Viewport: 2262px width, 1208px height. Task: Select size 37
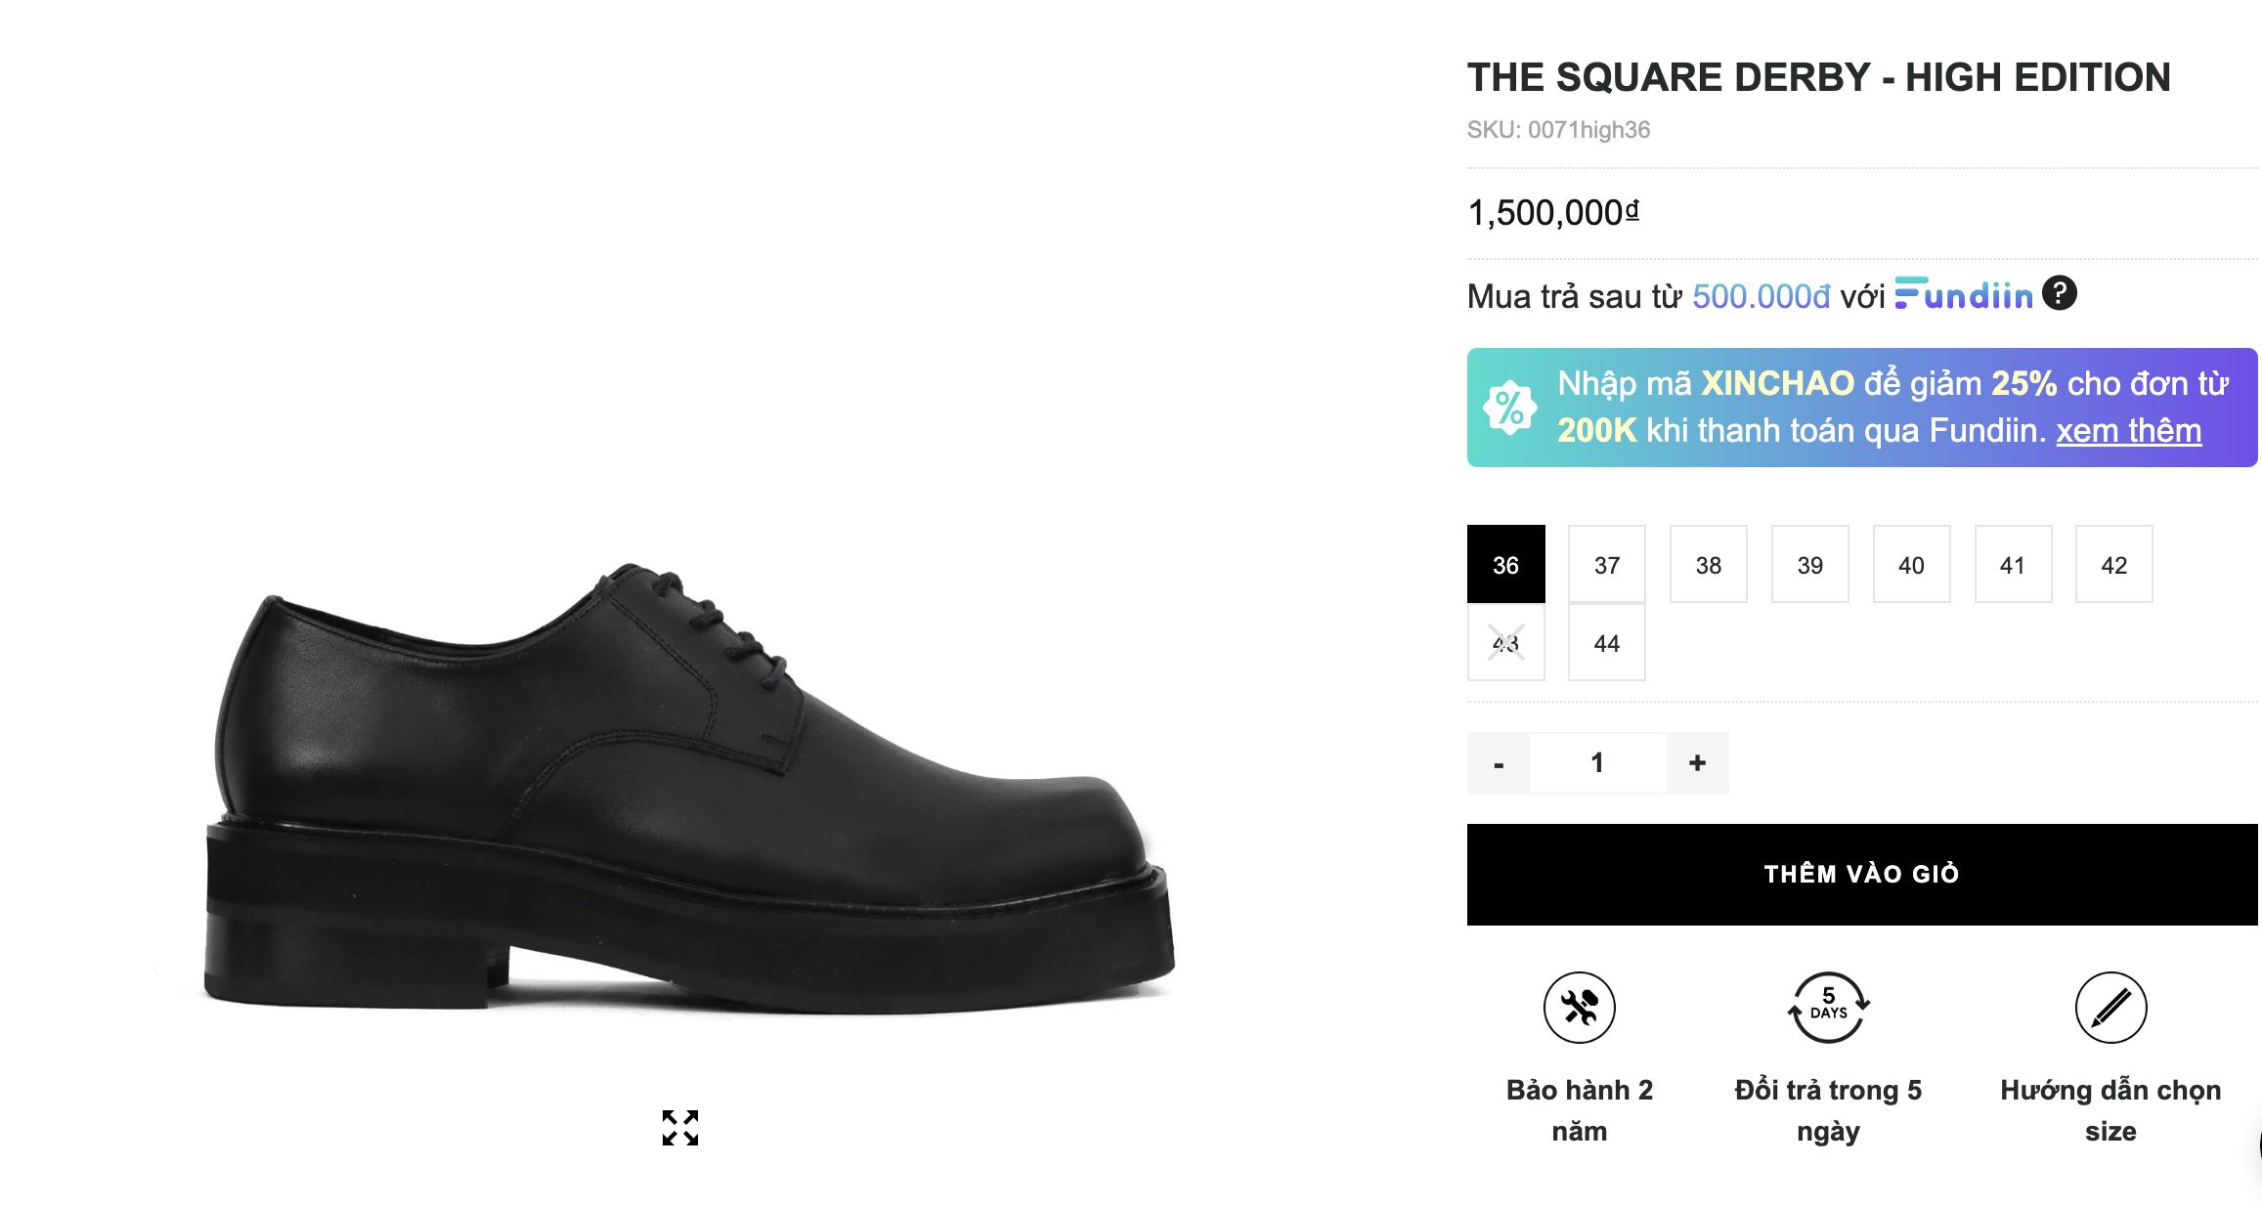coord(1607,565)
